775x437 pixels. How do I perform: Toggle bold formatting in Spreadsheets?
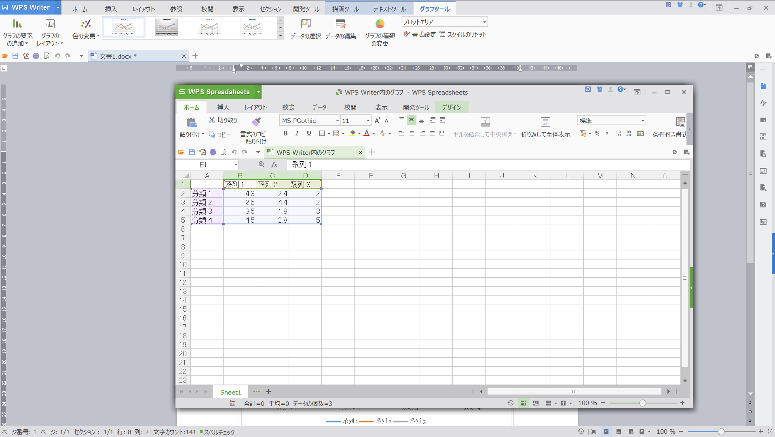[x=285, y=133]
